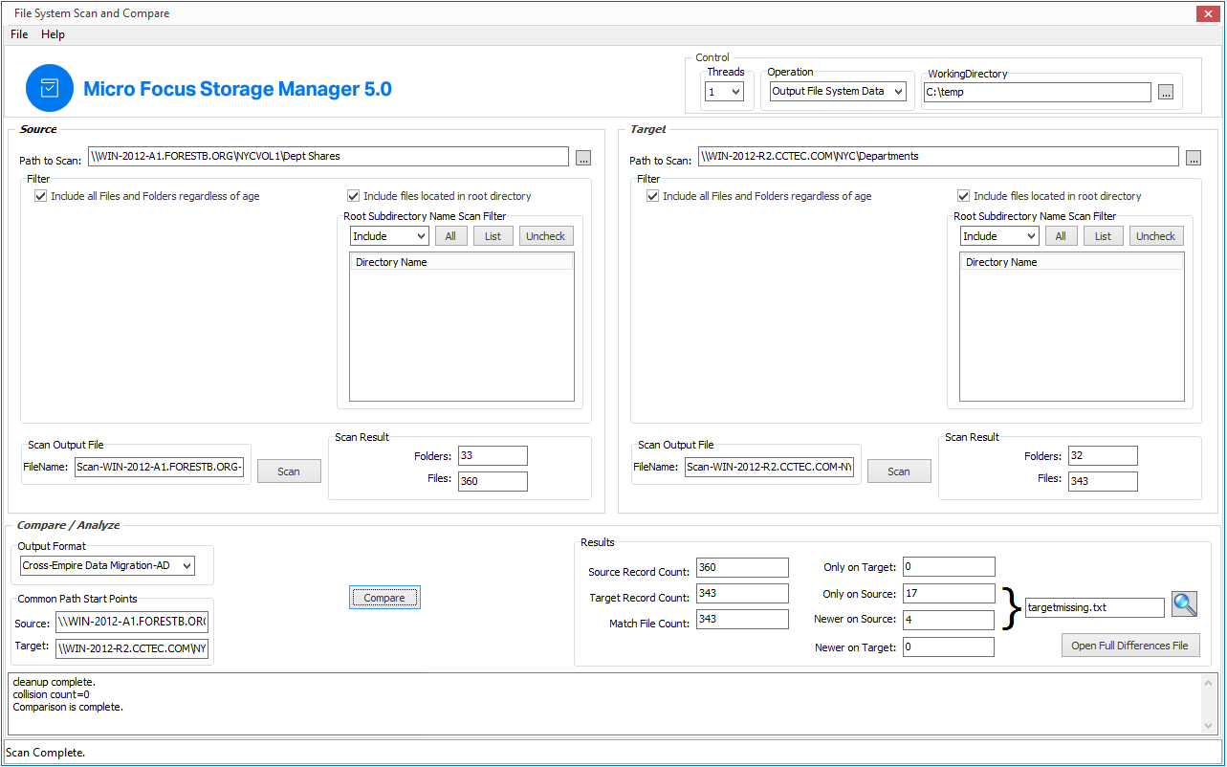This screenshot has height=767, width=1227.
Task: Open the File menu
Action: (19, 34)
